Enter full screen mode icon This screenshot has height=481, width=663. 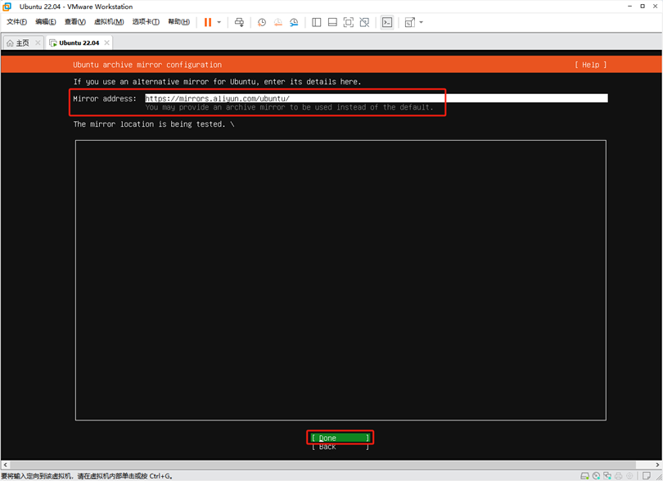[x=349, y=22]
